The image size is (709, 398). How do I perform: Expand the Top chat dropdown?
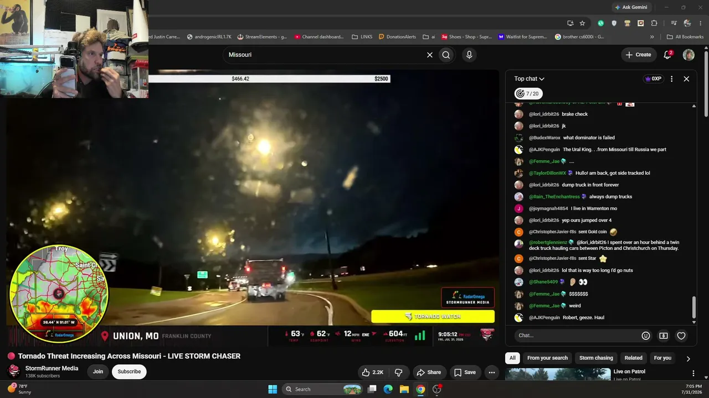tap(529, 78)
